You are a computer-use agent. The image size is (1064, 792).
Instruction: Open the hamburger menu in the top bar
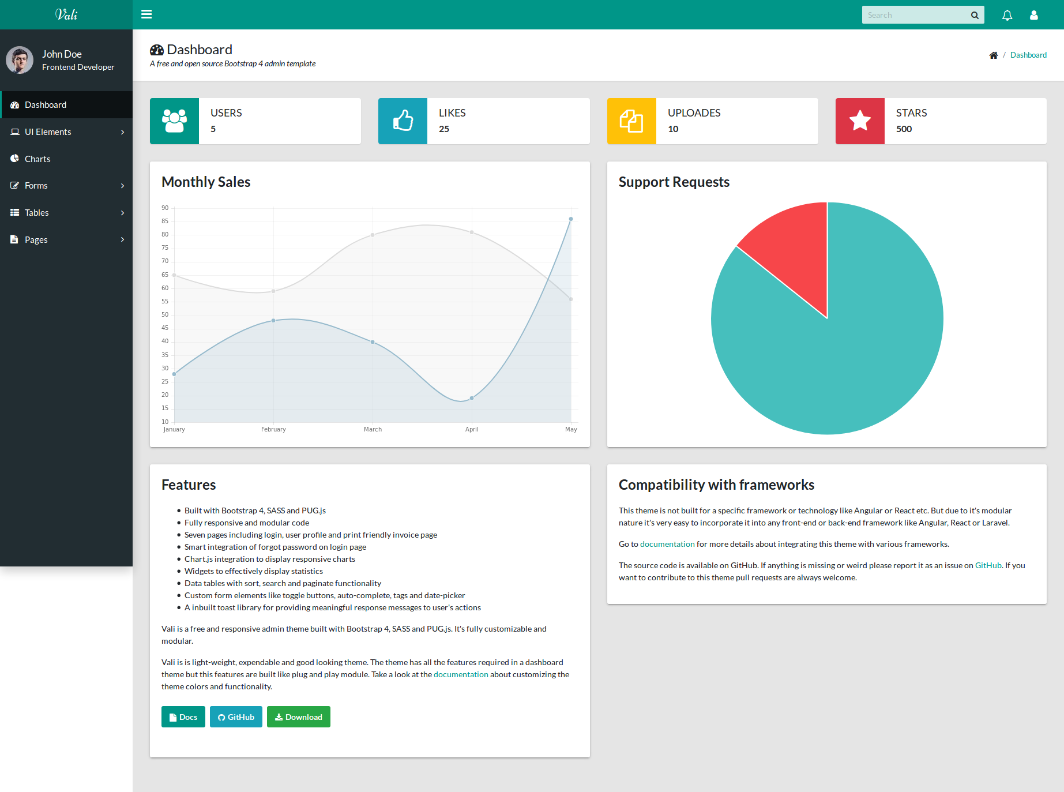click(146, 14)
